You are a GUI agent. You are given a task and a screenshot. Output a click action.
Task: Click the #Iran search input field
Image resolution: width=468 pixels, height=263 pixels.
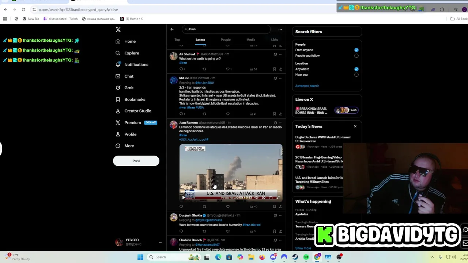pos(227,29)
